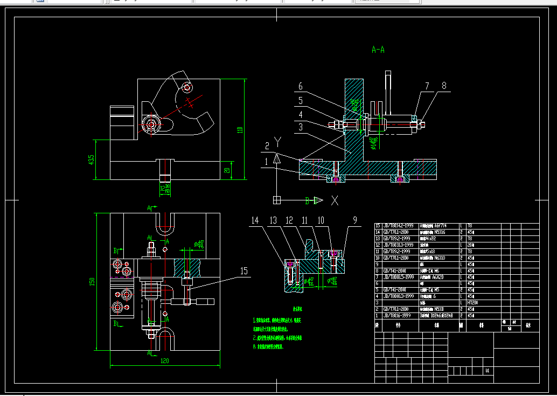Click the Y axis label of UCS icon
557x396 pixels.
click(x=278, y=142)
